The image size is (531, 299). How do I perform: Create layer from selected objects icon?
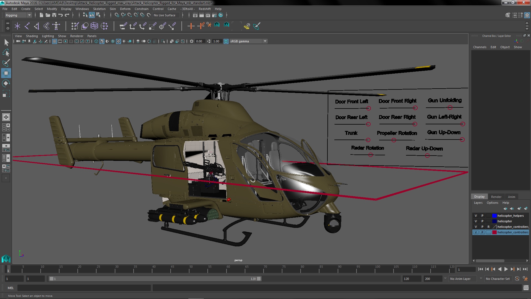click(x=526, y=208)
